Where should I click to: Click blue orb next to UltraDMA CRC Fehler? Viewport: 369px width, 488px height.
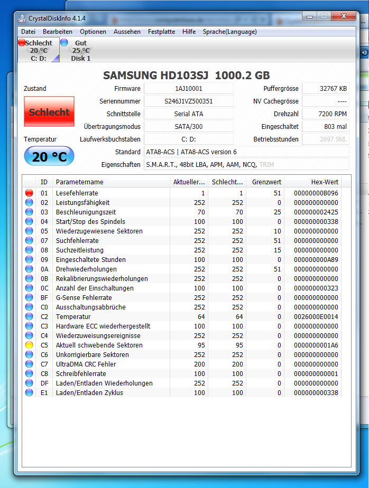[29, 364]
